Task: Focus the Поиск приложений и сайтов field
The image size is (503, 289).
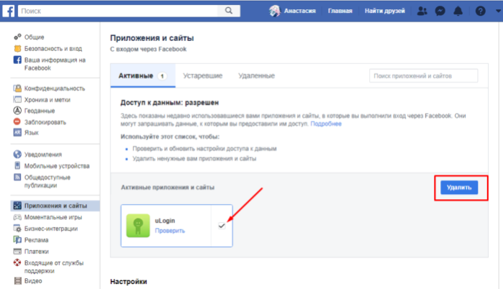Action: (423, 76)
